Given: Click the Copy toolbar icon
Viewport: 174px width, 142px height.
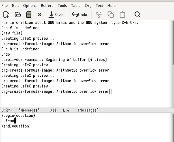Looking at the screenshot, I should [111, 14].
